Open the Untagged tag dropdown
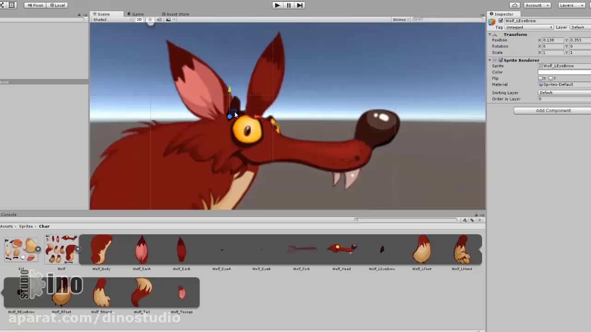 529,27
